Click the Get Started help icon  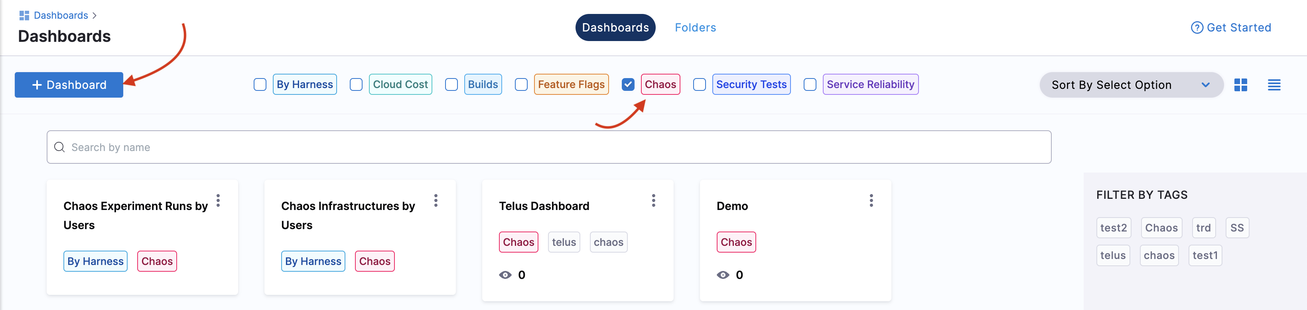[x=1197, y=28]
